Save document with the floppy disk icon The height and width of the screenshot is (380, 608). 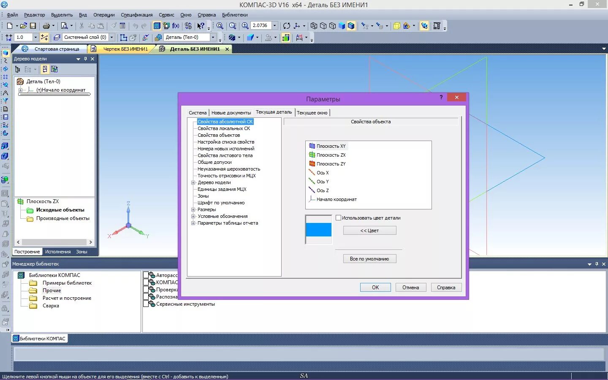[33, 26]
